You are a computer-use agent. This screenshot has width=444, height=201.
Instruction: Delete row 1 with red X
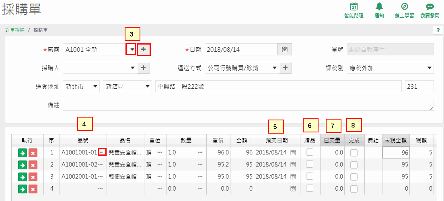click(x=33, y=153)
